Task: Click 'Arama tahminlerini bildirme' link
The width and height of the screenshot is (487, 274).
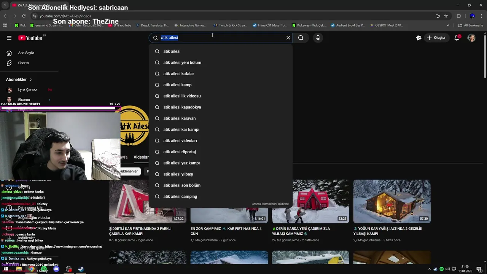Action: [270, 204]
